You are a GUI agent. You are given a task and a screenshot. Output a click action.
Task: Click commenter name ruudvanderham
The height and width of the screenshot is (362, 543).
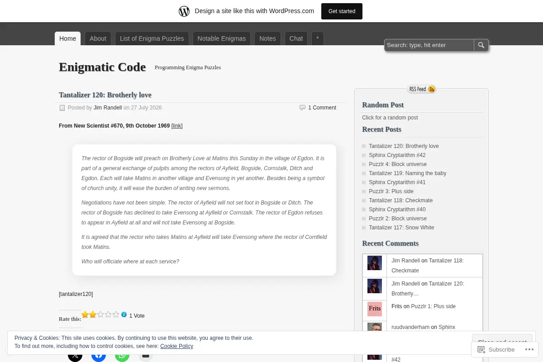pyautogui.click(x=410, y=327)
